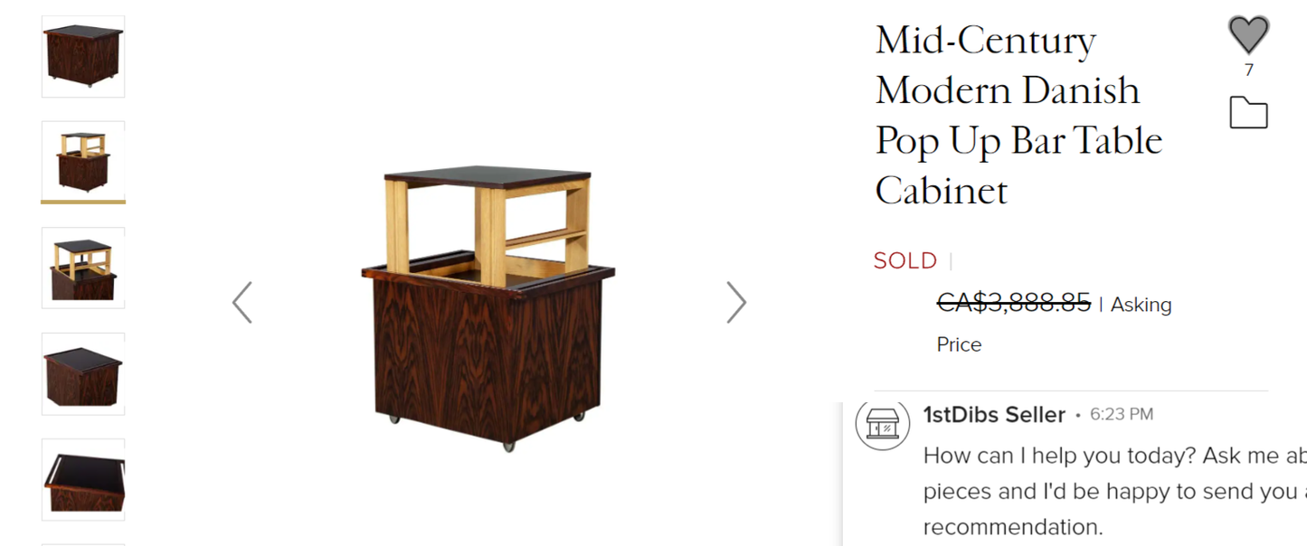Show next image with right chevron arrow

coord(736,302)
